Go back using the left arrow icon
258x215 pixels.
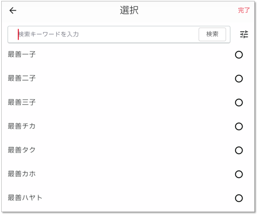tap(13, 10)
